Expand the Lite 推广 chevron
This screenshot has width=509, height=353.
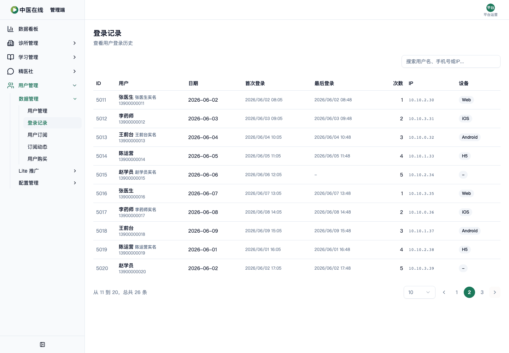tap(75, 171)
